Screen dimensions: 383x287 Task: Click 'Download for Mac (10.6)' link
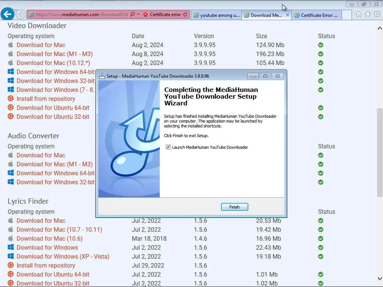[x=50, y=239]
